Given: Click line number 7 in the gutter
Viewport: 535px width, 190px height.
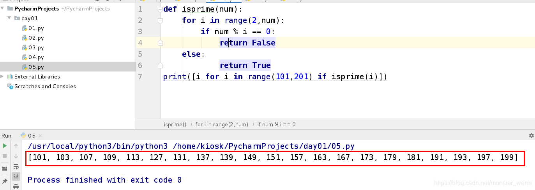Looking at the screenshot, I should 140,77.
